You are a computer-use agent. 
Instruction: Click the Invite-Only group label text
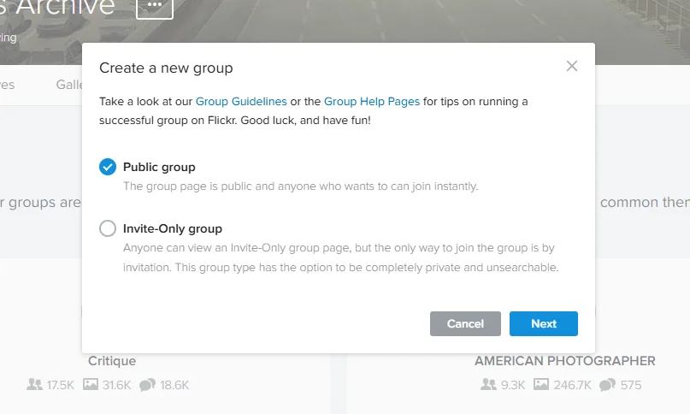tap(172, 228)
